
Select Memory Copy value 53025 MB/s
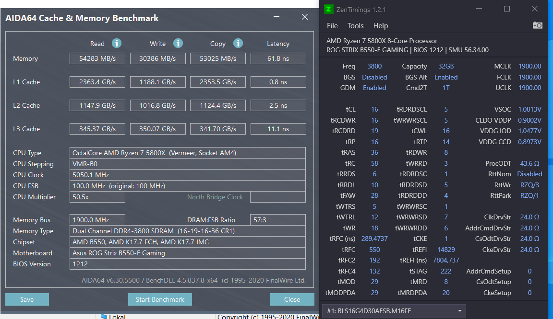click(x=218, y=58)
